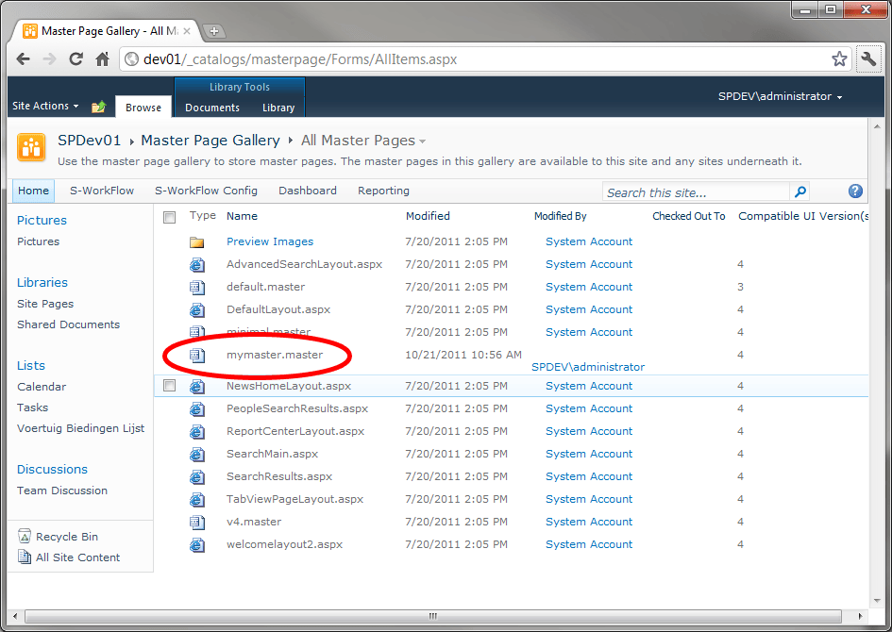Open the Chrome wrench settings menu
Screen dimensions: 892x632
[868, 58]
